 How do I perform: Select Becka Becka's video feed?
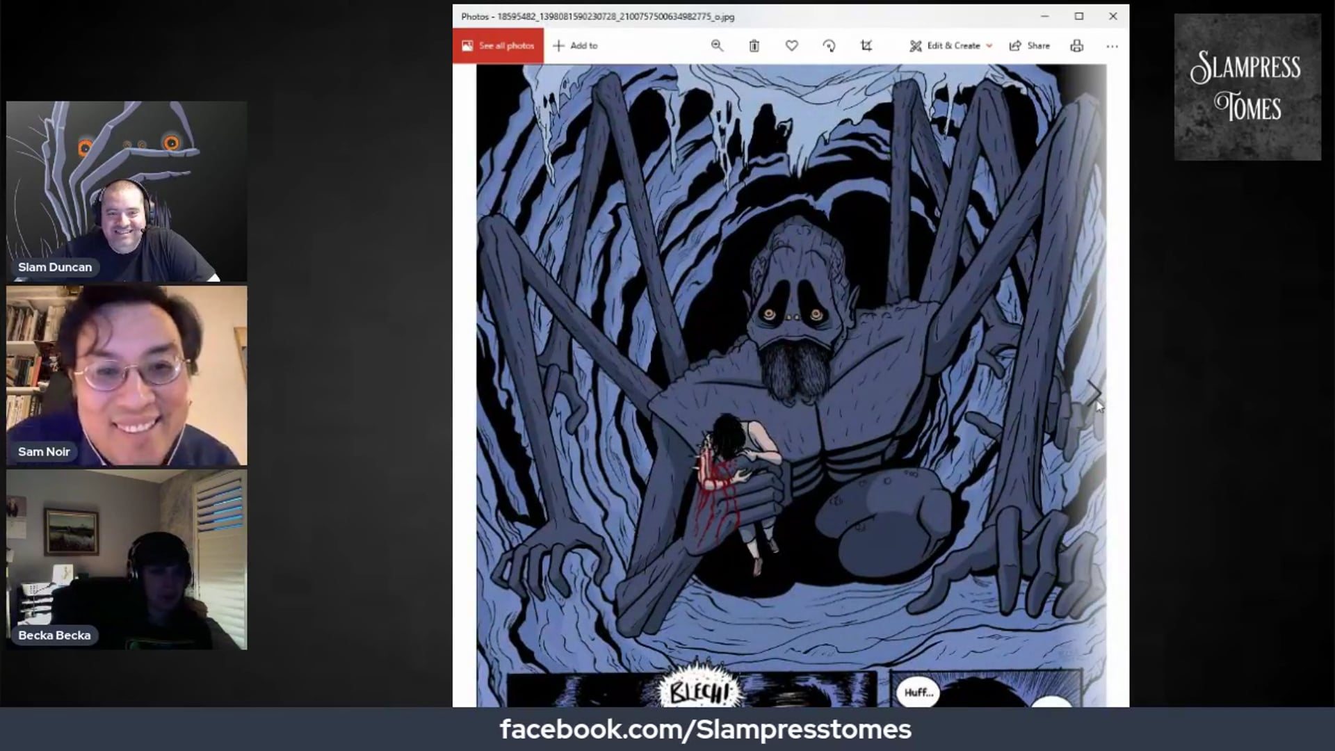[127, 560]
